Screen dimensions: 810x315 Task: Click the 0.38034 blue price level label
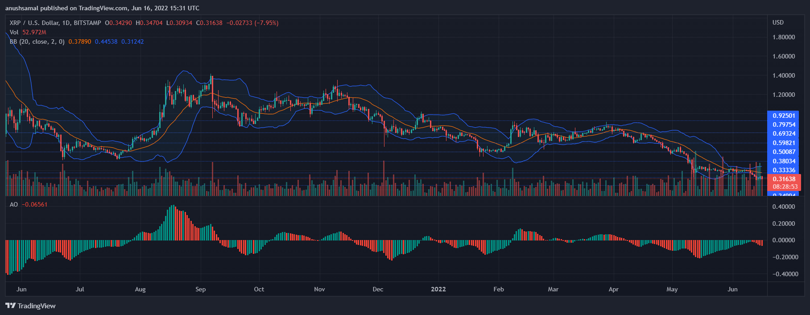pos(784,161)
